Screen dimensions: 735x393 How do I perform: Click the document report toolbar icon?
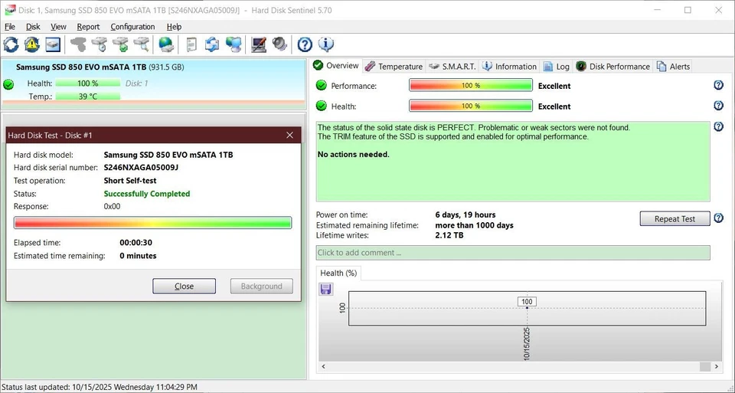pos(191,44)
